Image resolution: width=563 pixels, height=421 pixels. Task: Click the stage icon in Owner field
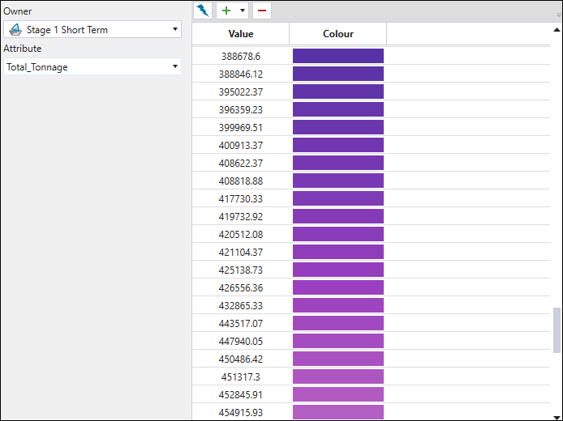[x=15, y=30]
